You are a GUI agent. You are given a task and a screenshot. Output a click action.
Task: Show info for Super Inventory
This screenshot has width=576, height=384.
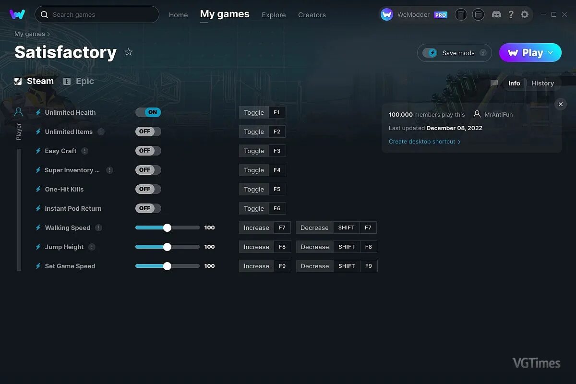pos(109,170)
